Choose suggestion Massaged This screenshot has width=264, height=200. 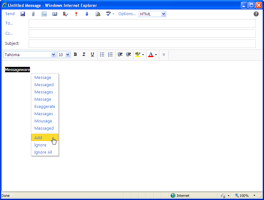coord(44,128)
